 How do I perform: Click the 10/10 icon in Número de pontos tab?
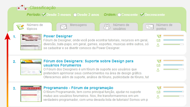click(150, 27)
